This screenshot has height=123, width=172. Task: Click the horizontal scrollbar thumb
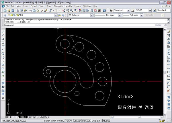point(139,117)
